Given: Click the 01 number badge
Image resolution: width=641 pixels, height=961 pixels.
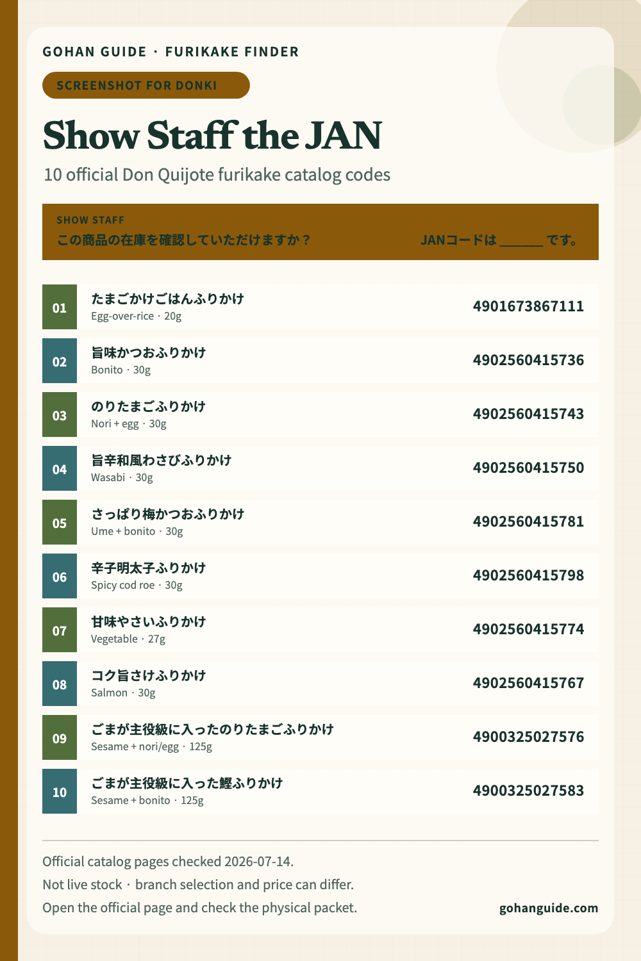Looking at the screenshot, I should tap(60, 307).
